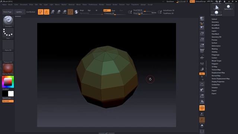Image resolution: width=238 pixels, height=134 pixels.
Task: Click the Alternate color button
Action: (x=8, y=101)
